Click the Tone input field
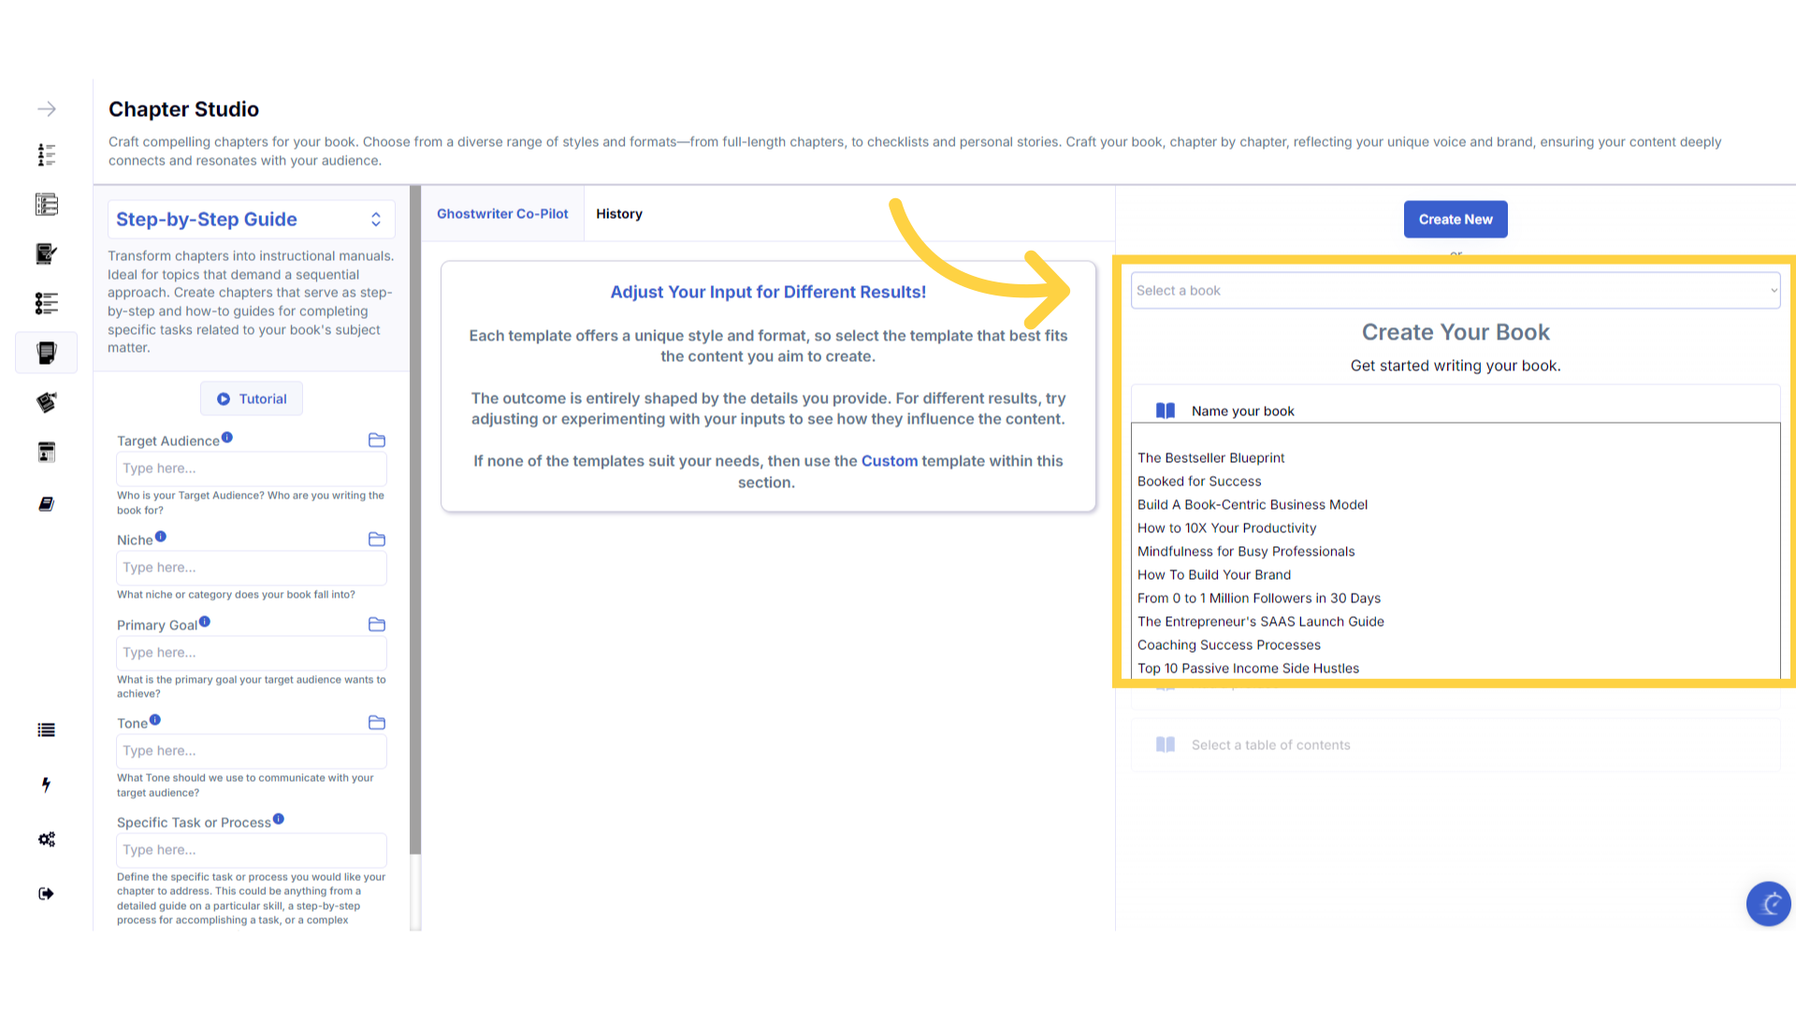This screenshot has height=1010, width=1796. click(x=251, y=751)
